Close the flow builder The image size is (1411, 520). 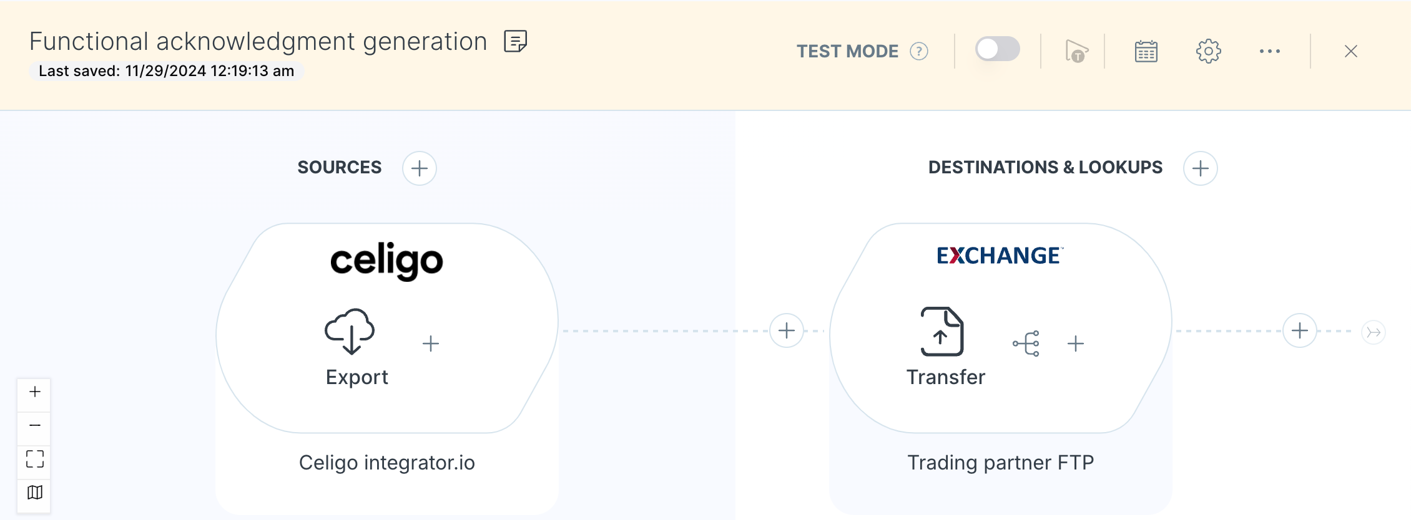pyautogui.click(x=1350, y=51)
